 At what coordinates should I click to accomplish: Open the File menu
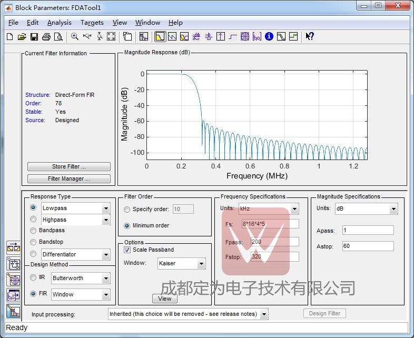(13, 23)
